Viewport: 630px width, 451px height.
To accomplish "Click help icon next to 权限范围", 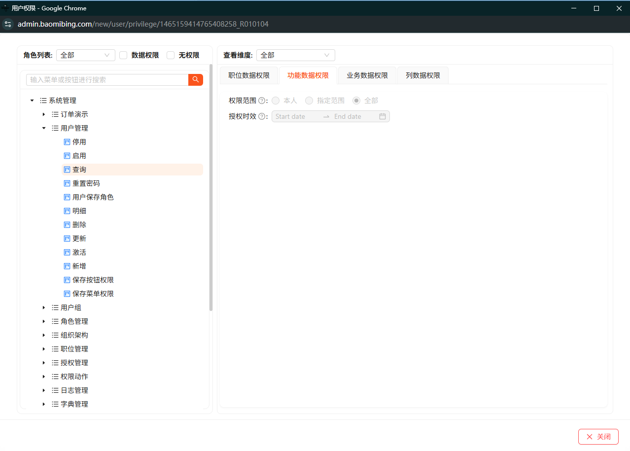I will [262, 101].
